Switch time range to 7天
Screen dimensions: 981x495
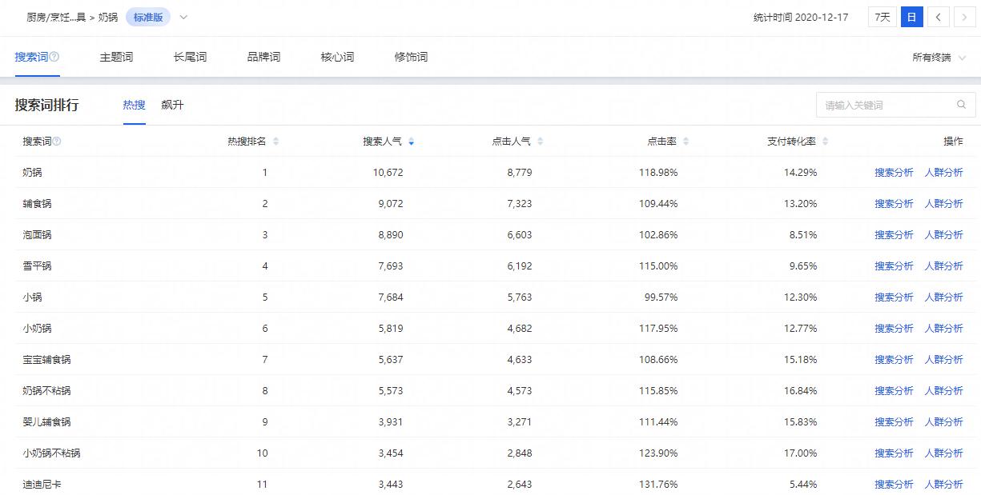pyautogui.click(x=882, y=17)
